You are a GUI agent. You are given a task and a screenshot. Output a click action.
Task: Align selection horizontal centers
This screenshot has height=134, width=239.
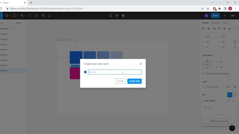(209, 29)
